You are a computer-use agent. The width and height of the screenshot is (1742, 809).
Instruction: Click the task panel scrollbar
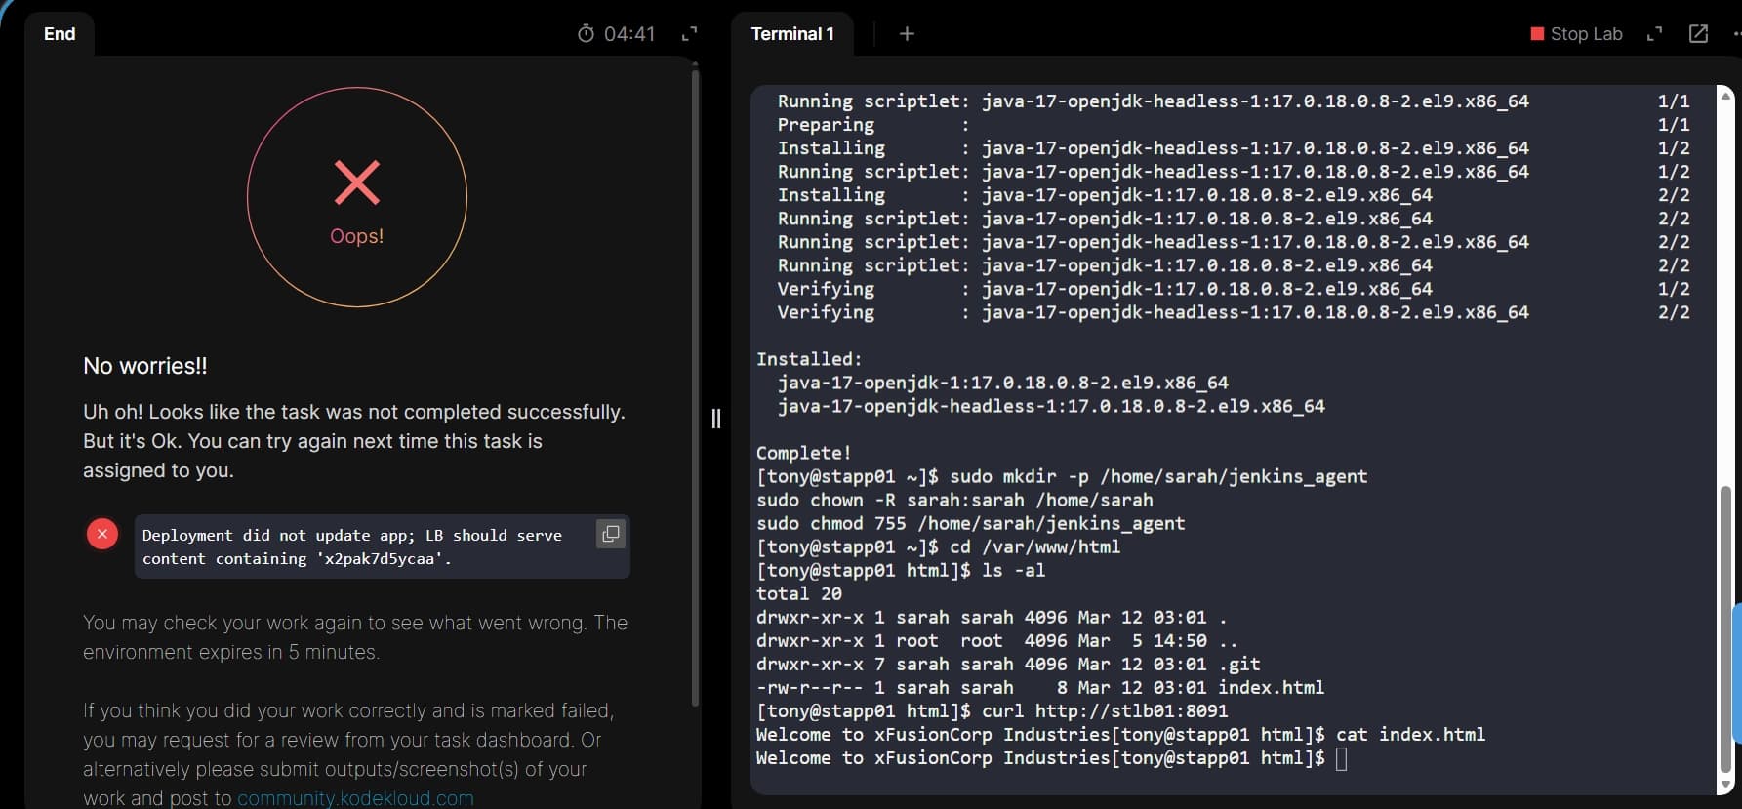(695, 390)
